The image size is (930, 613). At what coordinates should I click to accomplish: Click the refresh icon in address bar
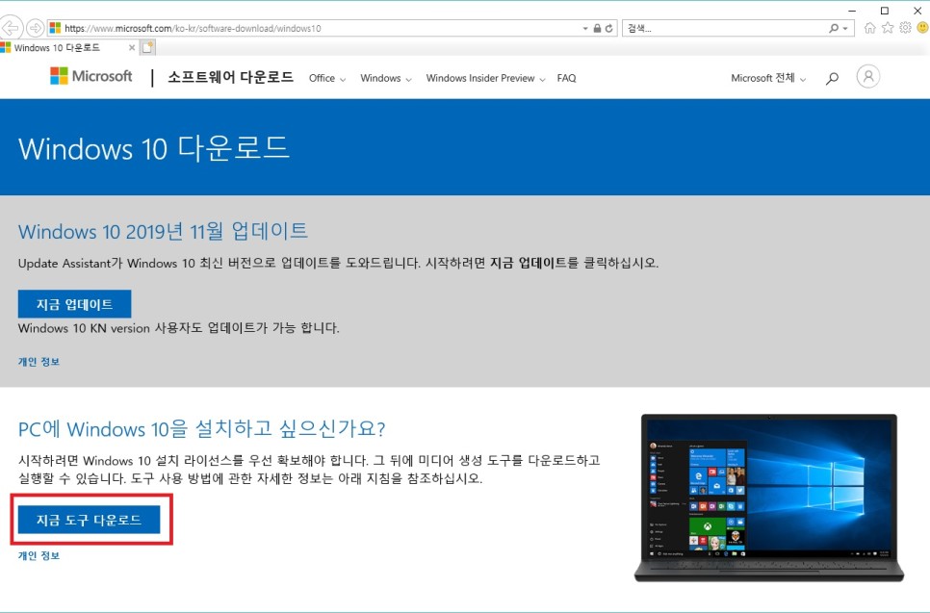coord(609,28)
